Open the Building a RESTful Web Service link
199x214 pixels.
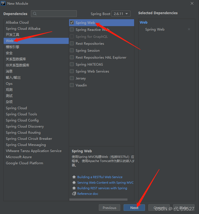click(x=100, y=177)
